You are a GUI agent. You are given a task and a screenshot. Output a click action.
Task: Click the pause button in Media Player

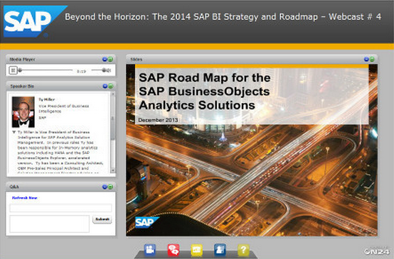[x=13, y=70]
